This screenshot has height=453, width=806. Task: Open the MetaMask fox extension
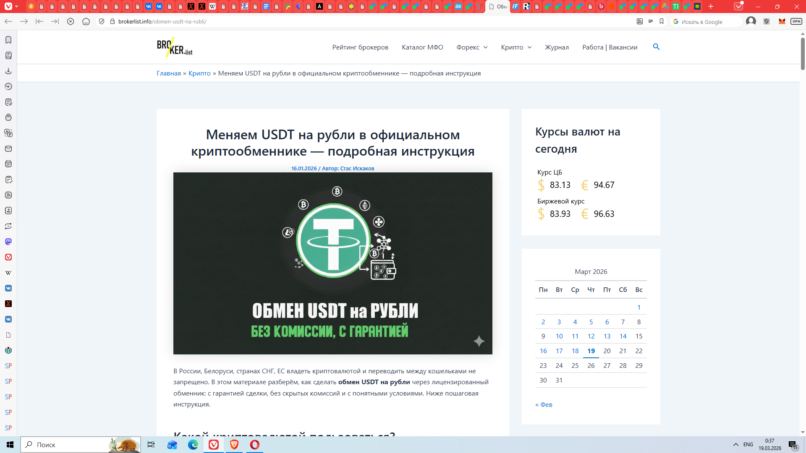coord(782,21)
